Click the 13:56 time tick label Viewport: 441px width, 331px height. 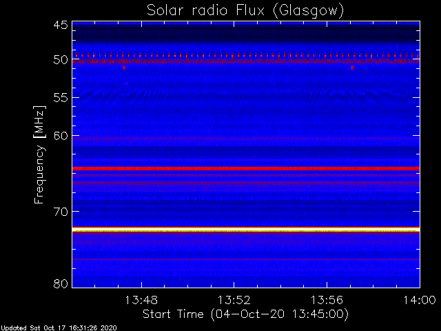point(327,300)
